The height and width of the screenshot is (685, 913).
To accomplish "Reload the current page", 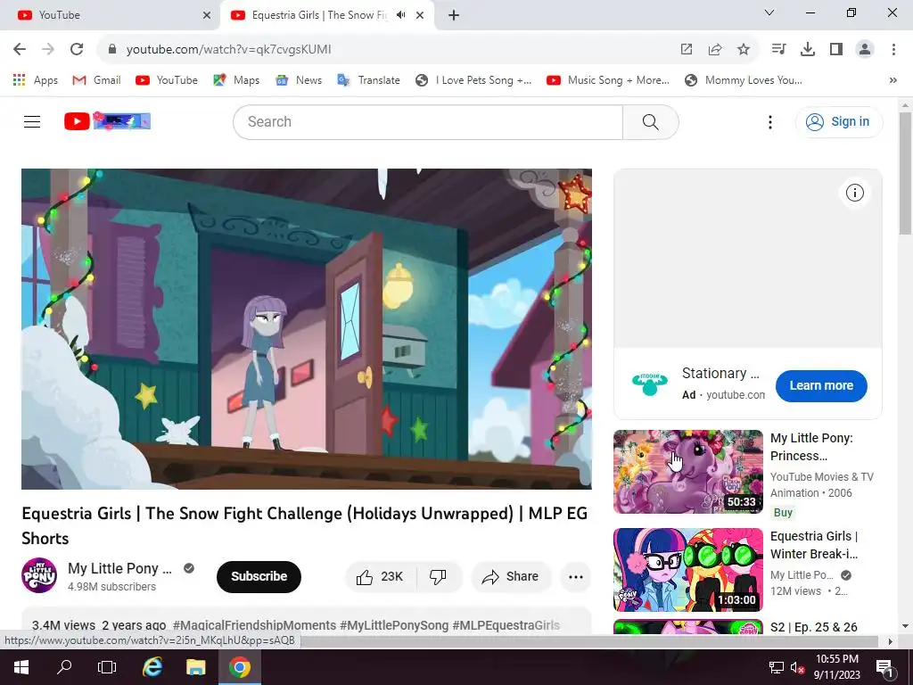I will (x=77, y=50).
